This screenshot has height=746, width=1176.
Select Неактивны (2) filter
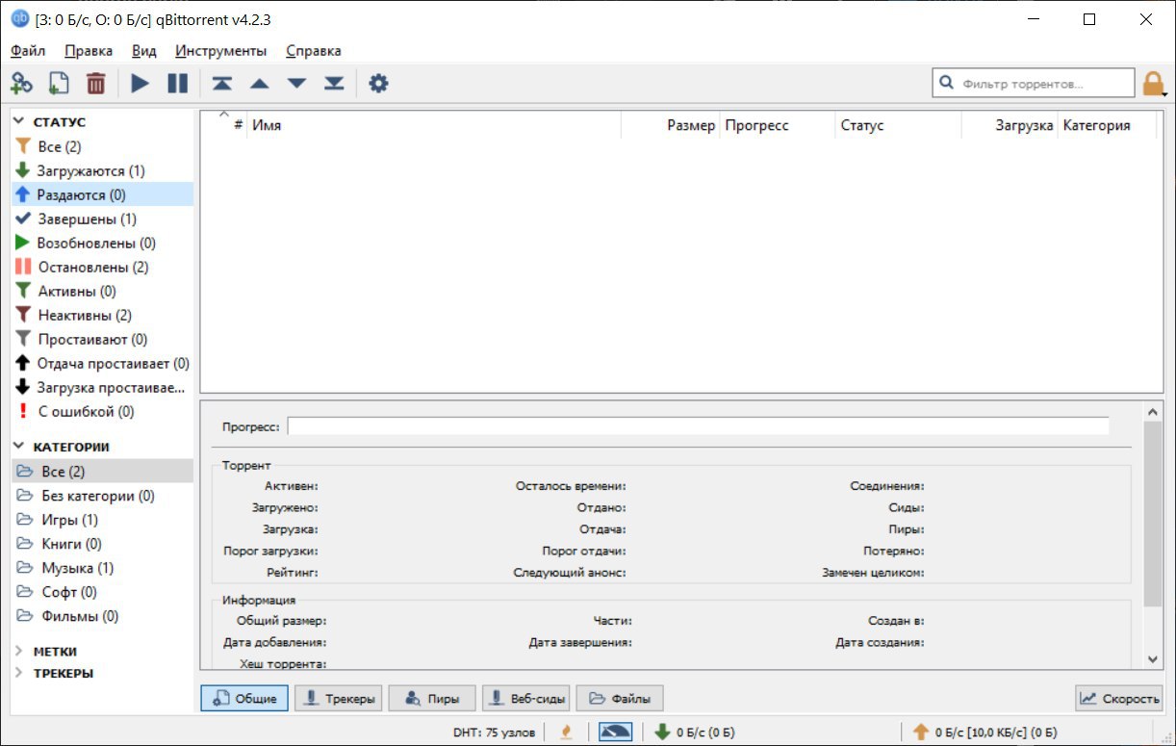[102, 315]
